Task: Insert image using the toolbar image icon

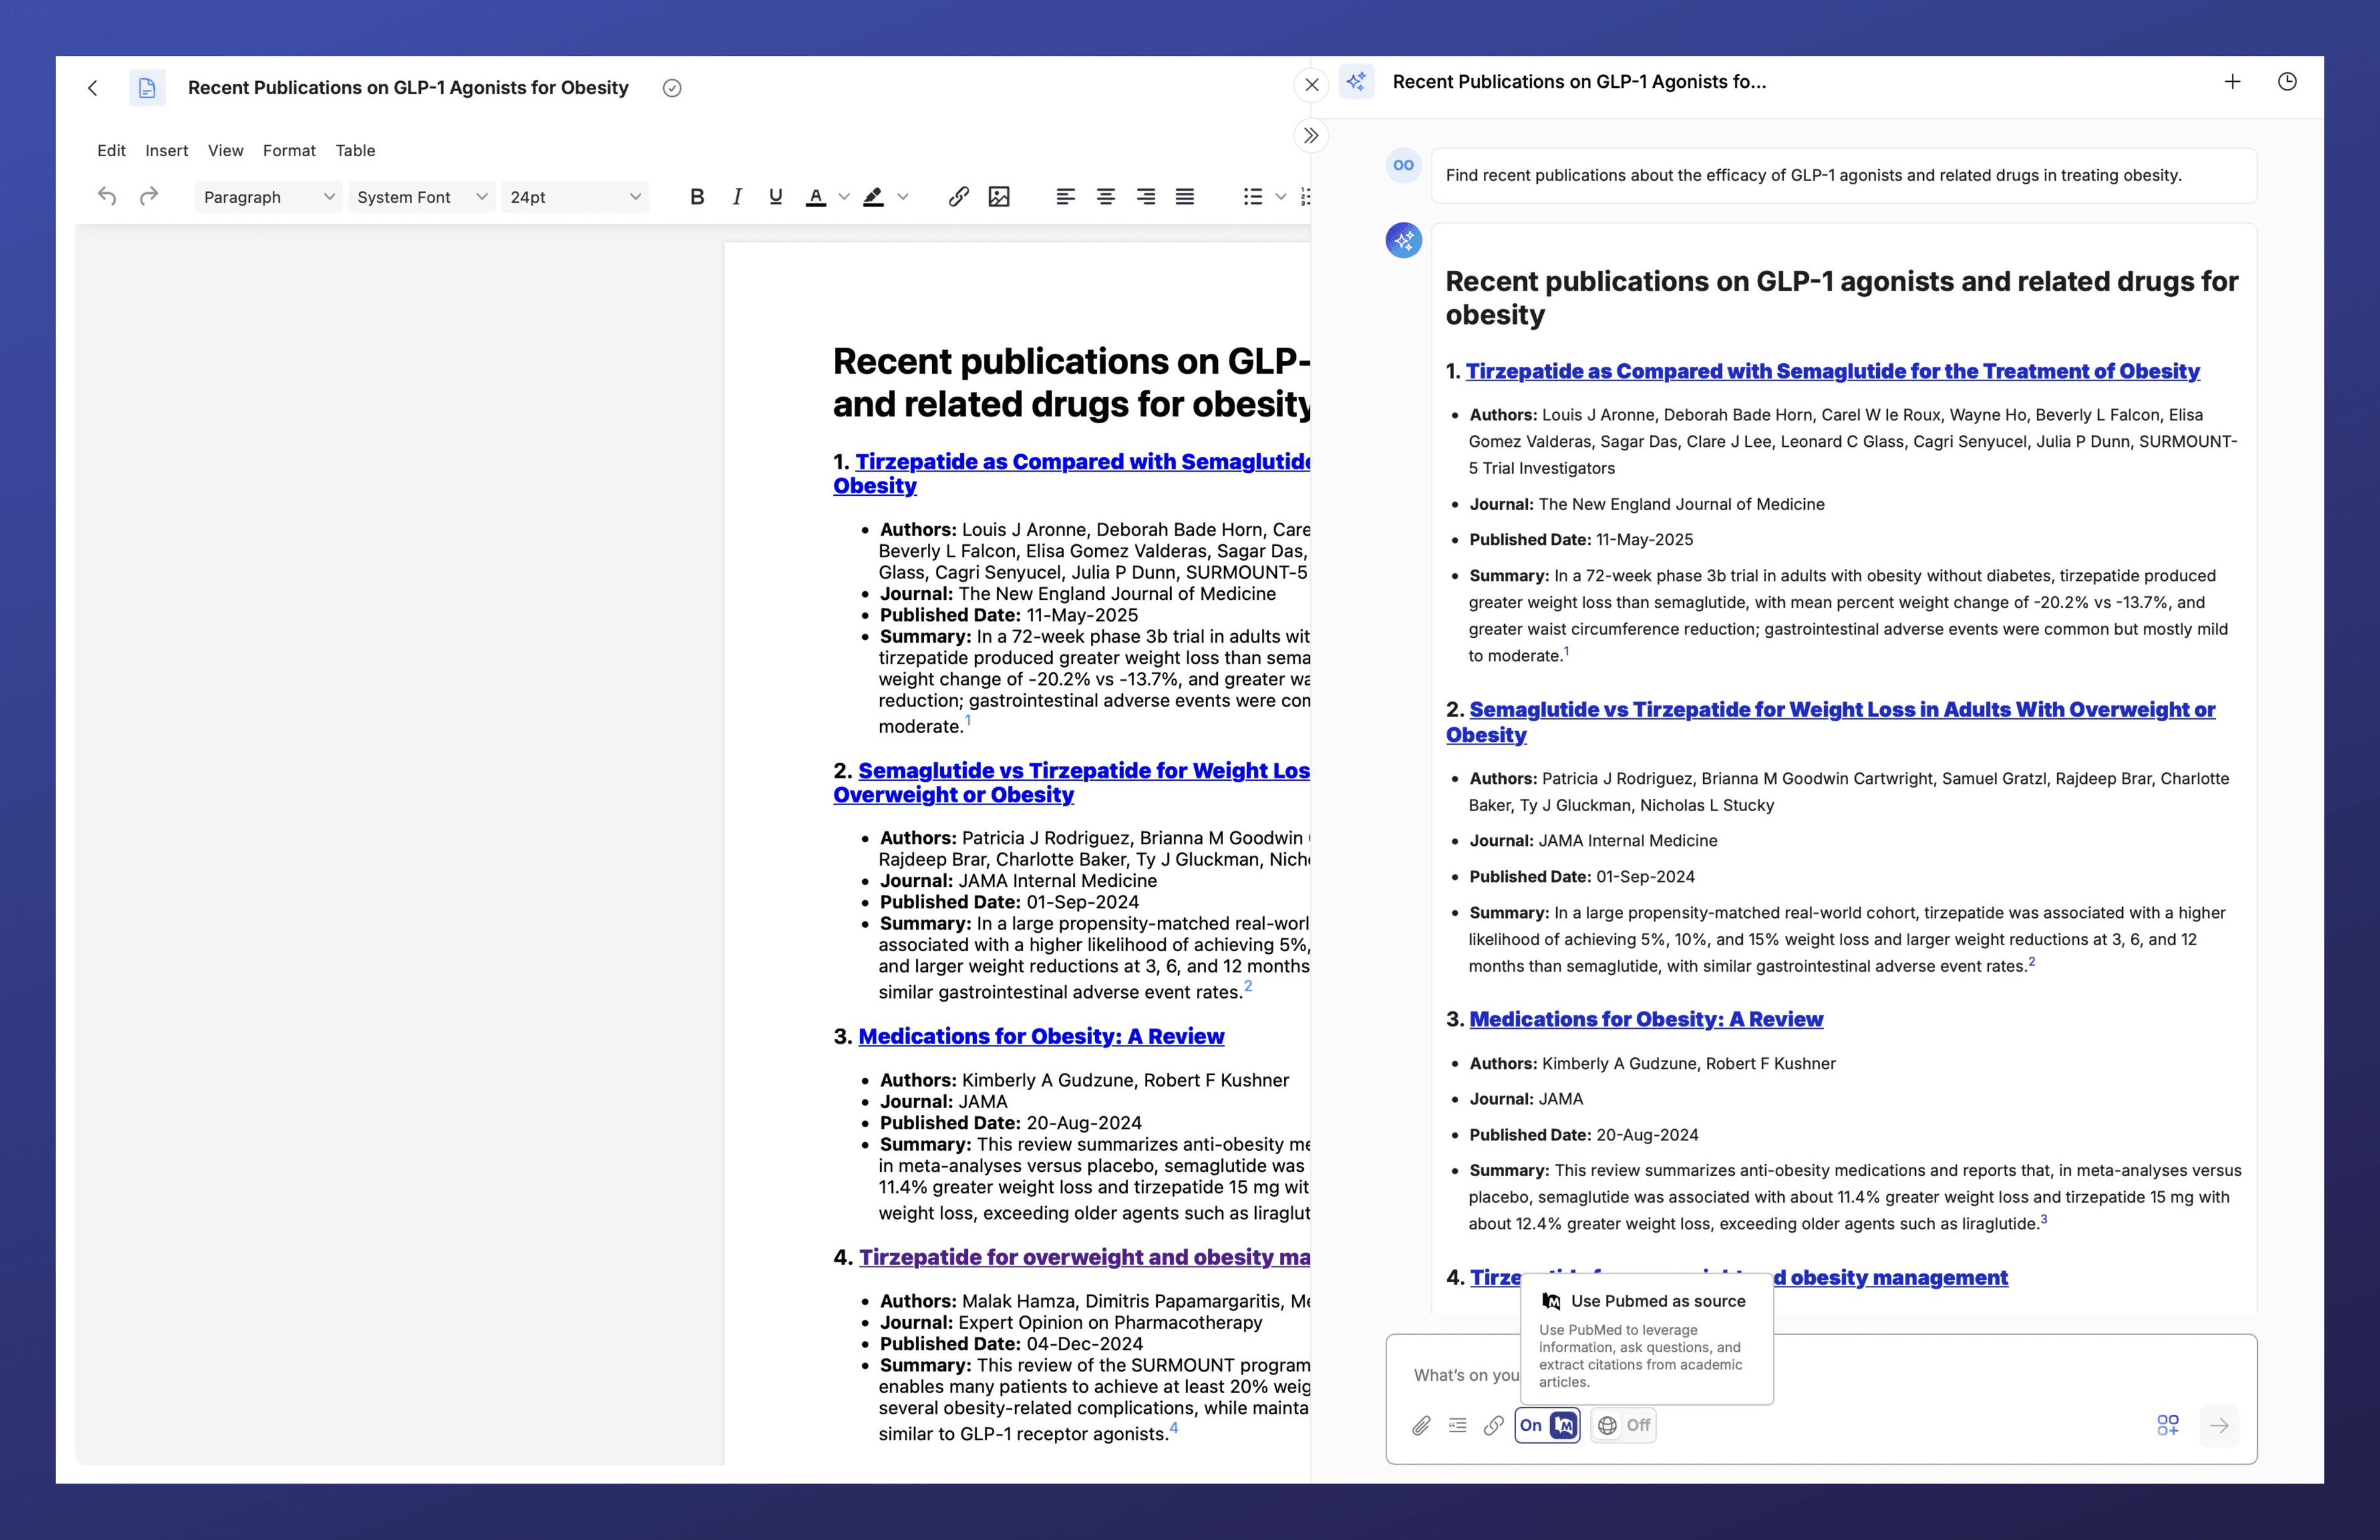Action: (999, 197)
